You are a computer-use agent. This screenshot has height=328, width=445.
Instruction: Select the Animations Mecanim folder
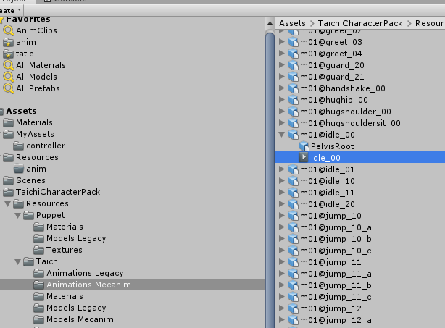pyautogui.click(x=132, y=285)
